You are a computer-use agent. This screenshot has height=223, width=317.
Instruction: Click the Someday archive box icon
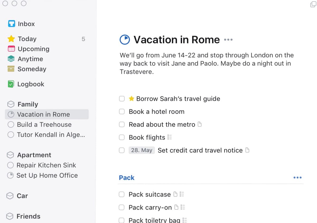(11, 69)
